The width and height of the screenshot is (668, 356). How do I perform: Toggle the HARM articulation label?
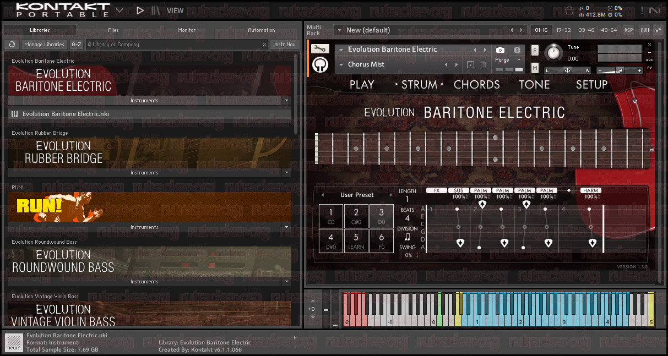(x=590, y=190)
